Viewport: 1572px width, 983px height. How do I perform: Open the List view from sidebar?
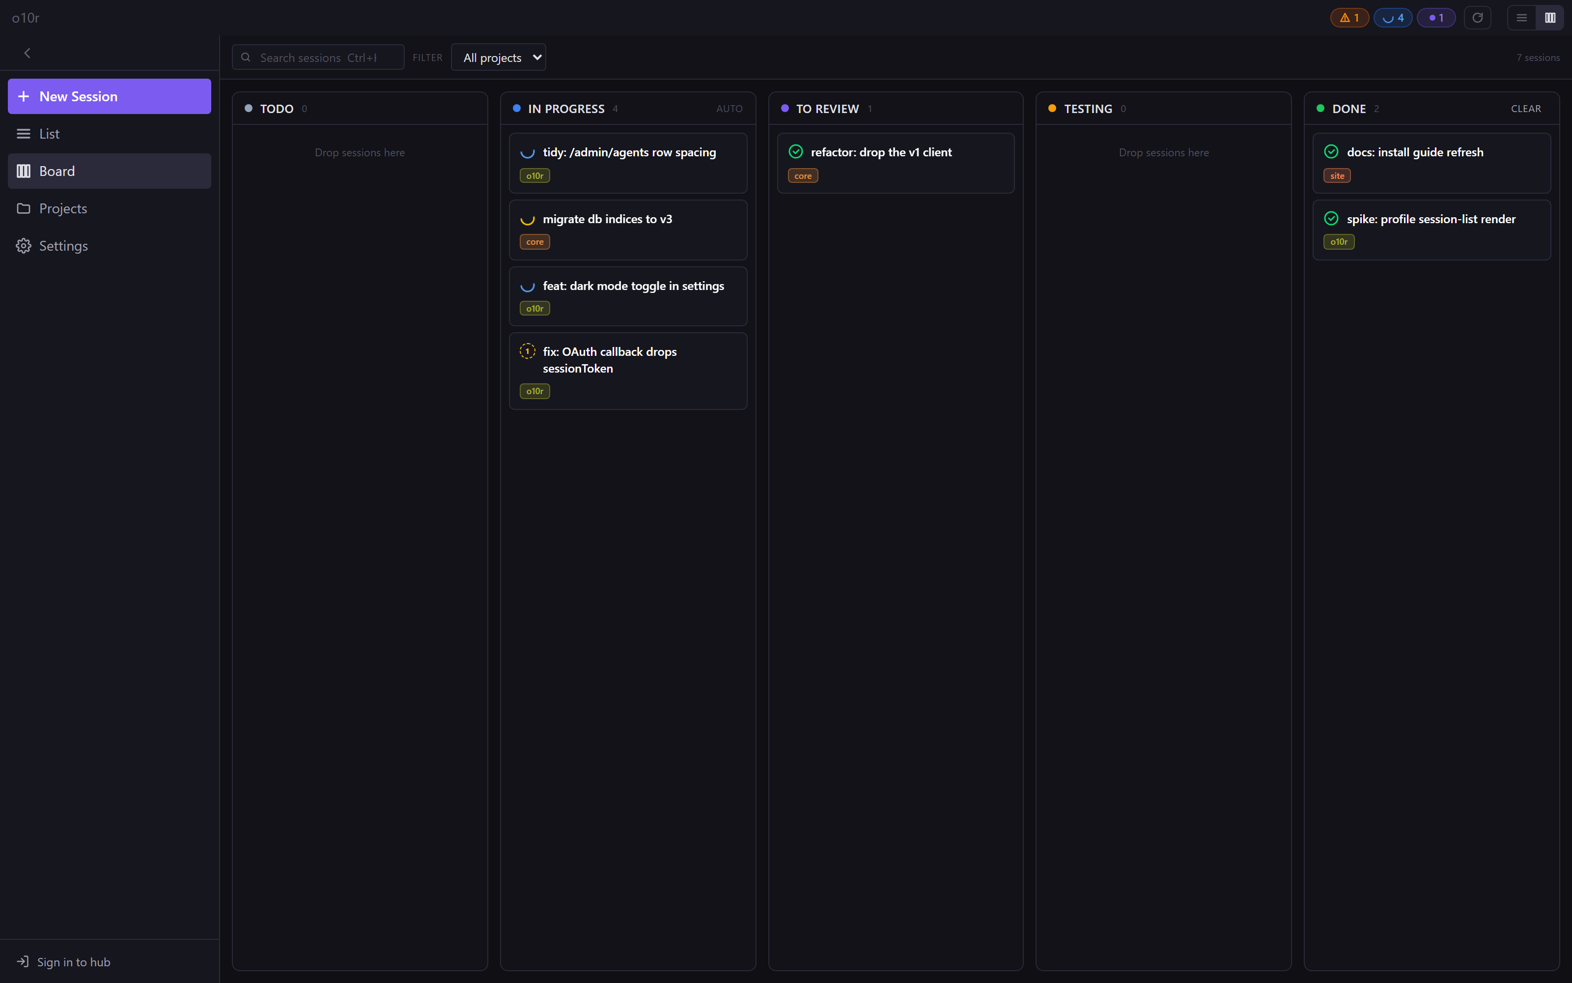click(x=109, y=134)
